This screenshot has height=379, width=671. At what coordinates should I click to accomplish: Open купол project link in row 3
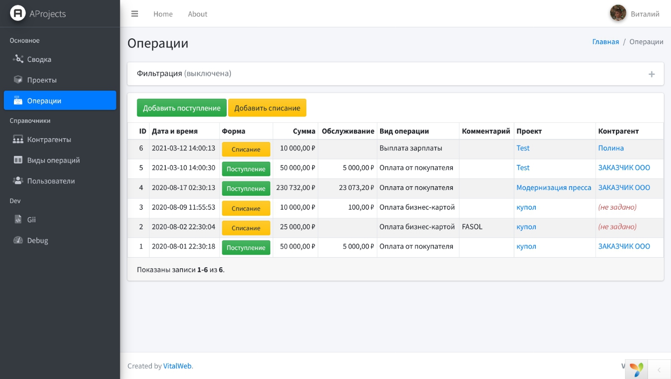[526, 207]
